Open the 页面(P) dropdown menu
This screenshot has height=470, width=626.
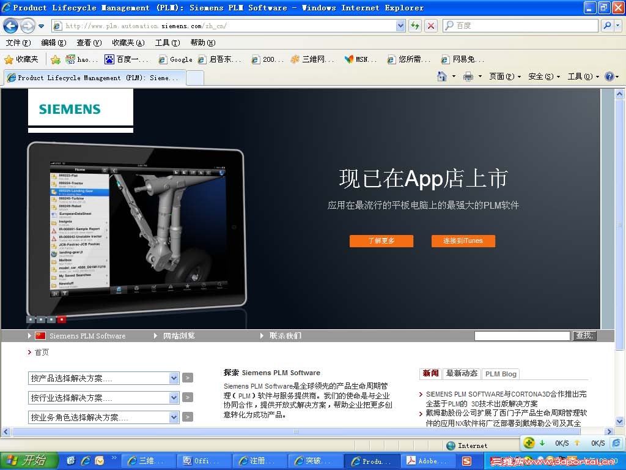tap(505, 76)
